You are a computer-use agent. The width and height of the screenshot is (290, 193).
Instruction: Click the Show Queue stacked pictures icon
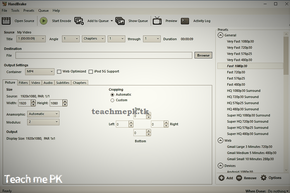tap(120, 21)
